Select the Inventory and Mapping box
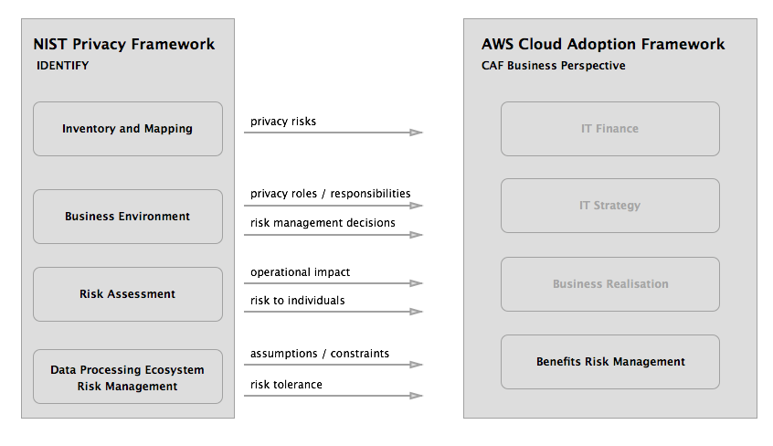Image resolution: width=773 pixels, height=446 pixels. coord(128,129)
